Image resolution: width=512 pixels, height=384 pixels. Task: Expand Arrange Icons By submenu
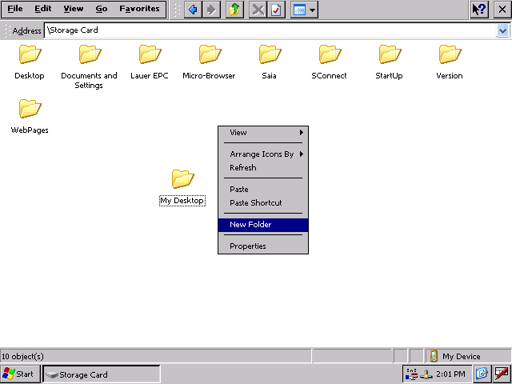263,154
